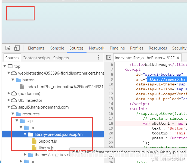Click the m folder icon
The width and height of the screenshot is (187, 163).
click(26, 128)
